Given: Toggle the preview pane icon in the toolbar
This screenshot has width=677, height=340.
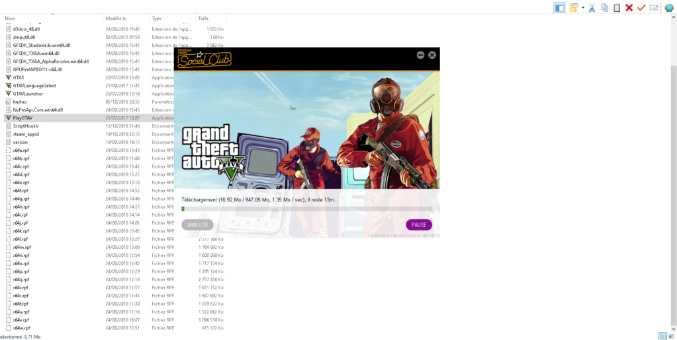Looking at the screenshot, I should pyautogui.click(x=560, y=7).
